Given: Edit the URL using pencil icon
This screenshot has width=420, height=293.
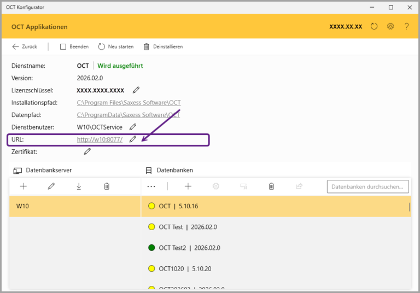Looking at the screenshot, I should [133, 139].
